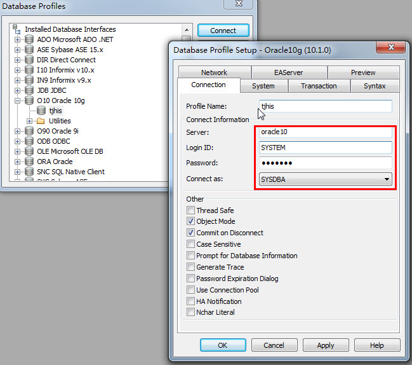Expand the JDB JDBC node
The width and height of the screenshot is (412, 365).
(x=17, y=90)
